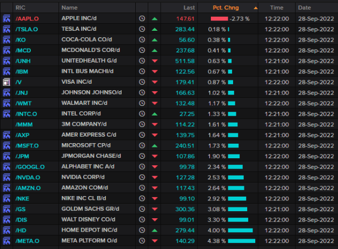Click last price 511.58
Screen dimensions: 338x249
[x=185, y=61]
